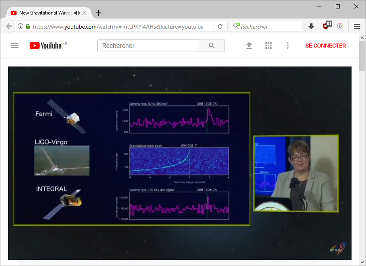Screen dimensions: 366x266
Task: Show site information via the info icon
Action: [x=21, y=27]
